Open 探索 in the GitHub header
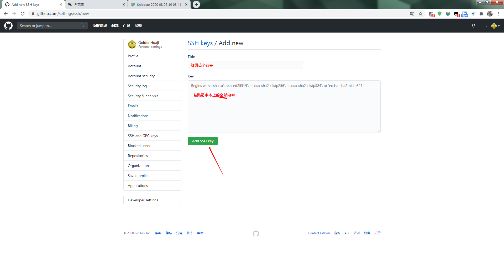 (x=138, y=26)
